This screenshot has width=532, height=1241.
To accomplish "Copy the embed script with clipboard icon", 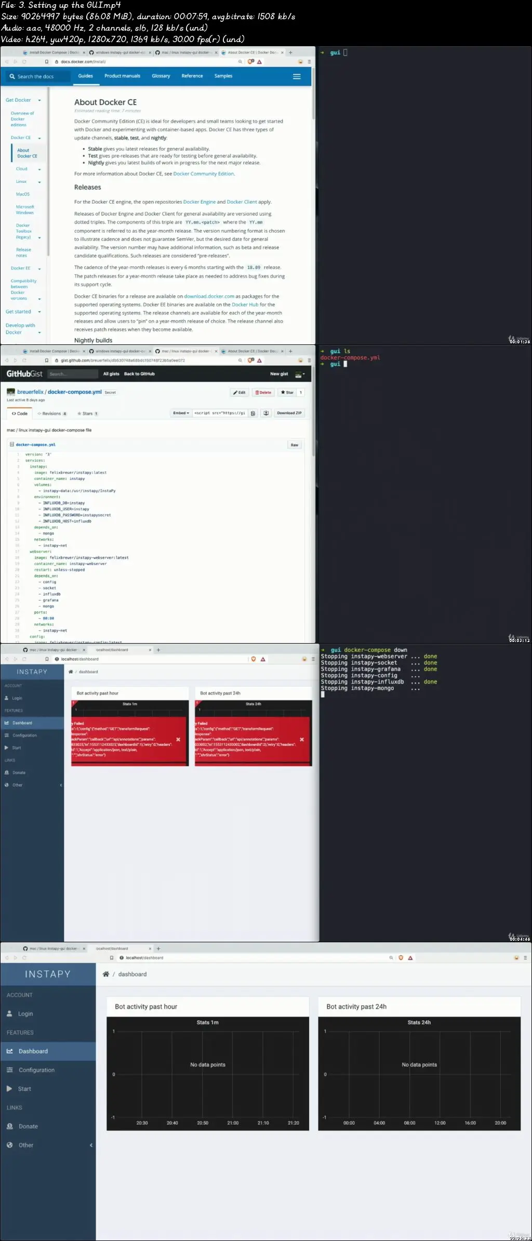I will point(253,413).
